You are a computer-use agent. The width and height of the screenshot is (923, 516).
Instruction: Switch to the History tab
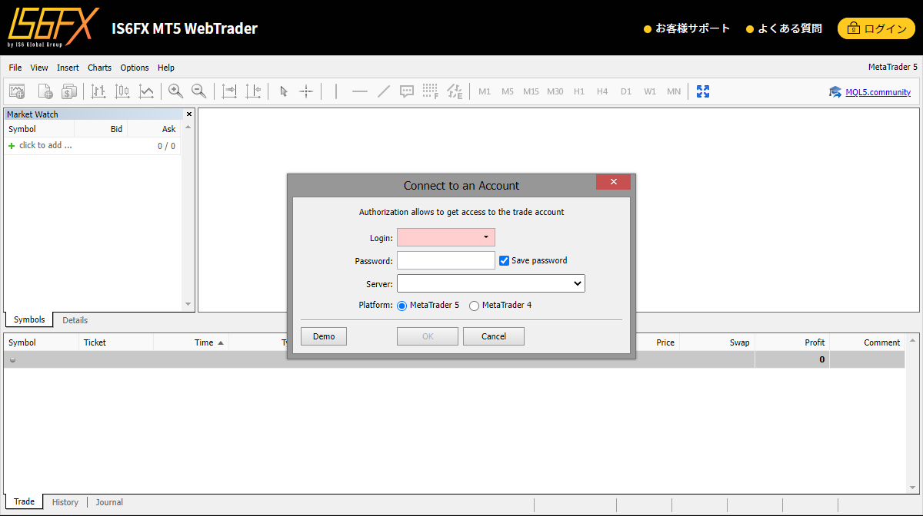click(65, 502)
